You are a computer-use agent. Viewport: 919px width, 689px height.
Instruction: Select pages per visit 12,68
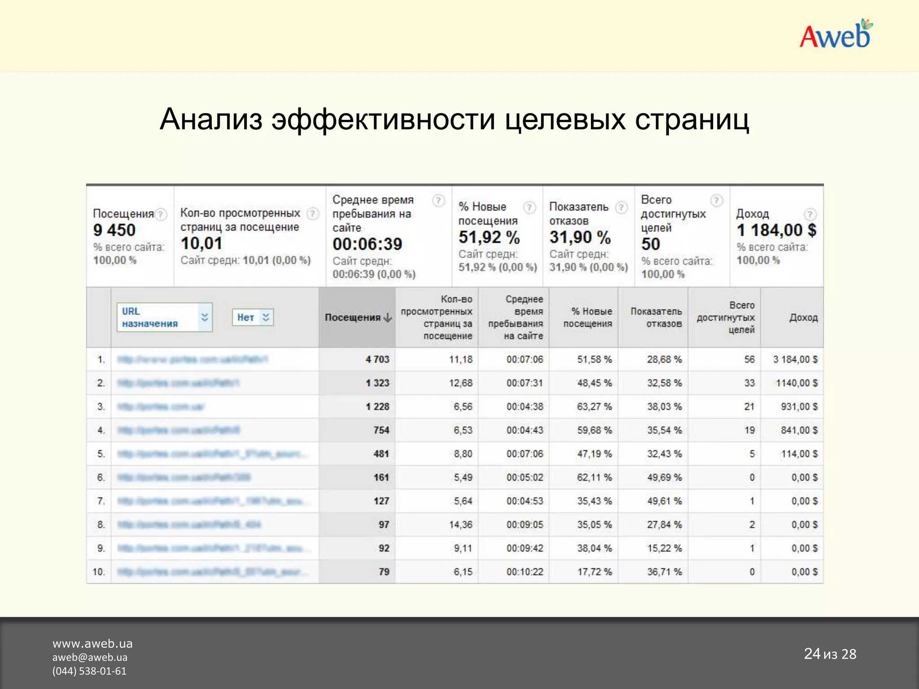[461, 383]
